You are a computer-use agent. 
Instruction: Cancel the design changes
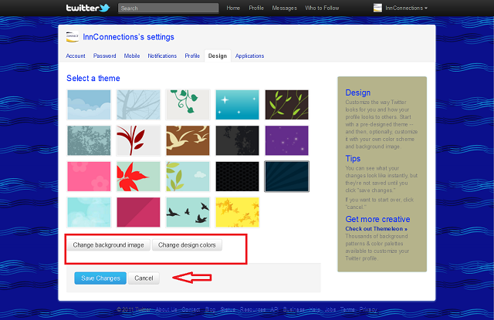144,278
